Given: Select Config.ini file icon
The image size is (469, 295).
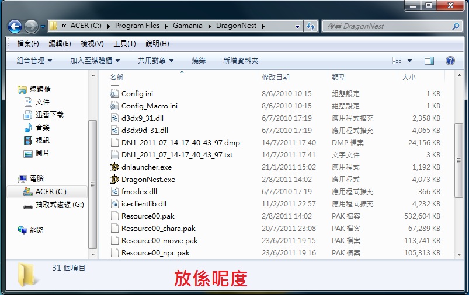Looking at the screenshot, I should click(114, 94).
